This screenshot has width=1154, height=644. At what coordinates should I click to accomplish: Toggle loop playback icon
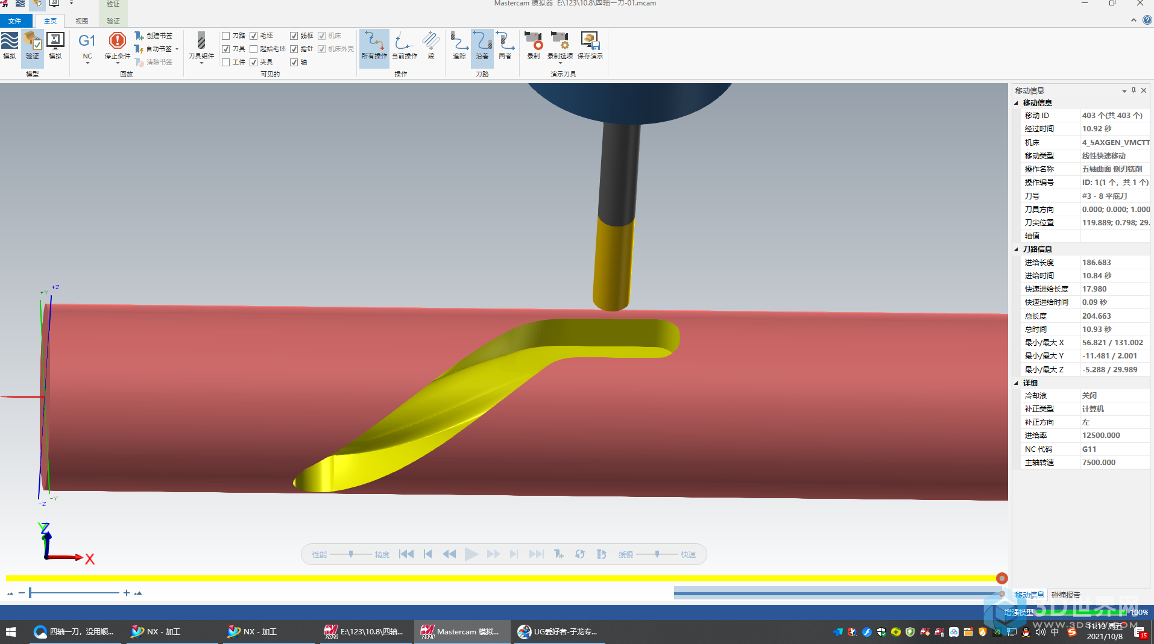click(x=580, y=554)
